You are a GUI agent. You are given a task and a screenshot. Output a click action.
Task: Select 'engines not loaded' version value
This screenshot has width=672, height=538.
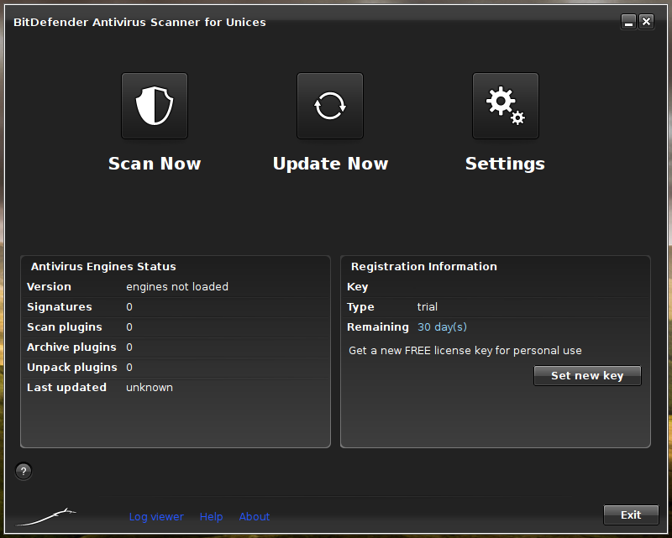(x=177, y=286)
